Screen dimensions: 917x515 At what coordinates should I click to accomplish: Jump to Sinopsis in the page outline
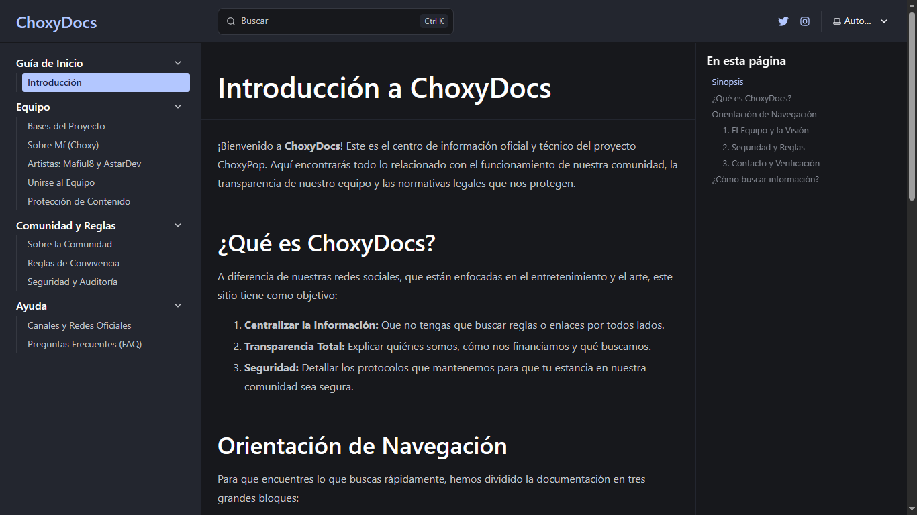727,82
